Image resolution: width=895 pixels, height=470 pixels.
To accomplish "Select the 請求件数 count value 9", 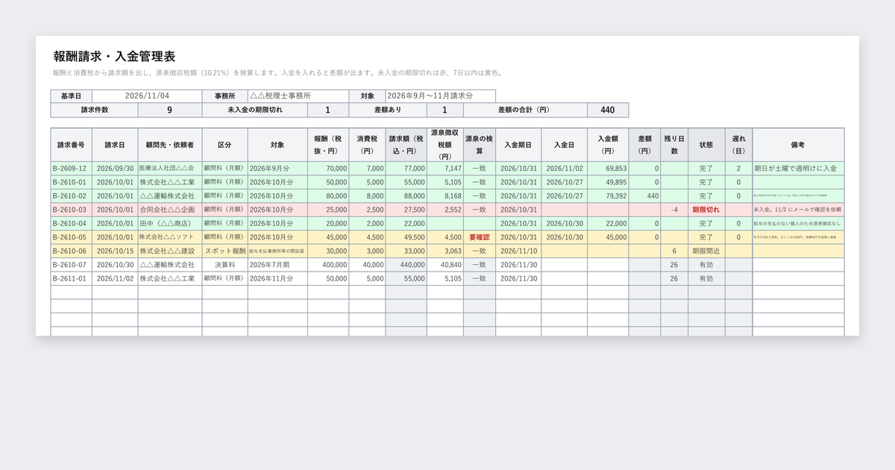I will (170, 110).
